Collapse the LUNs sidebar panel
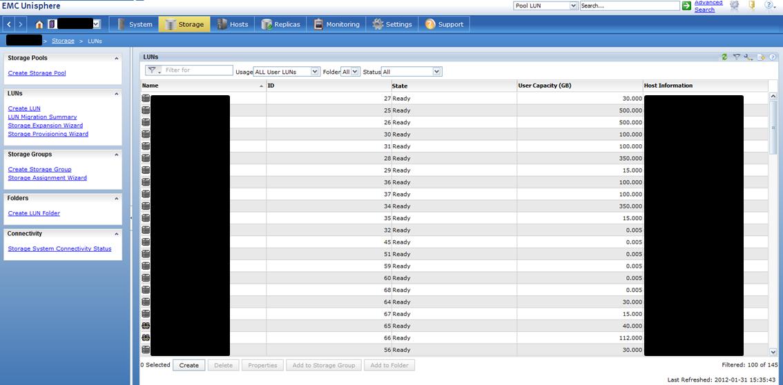This screenshot has width=783, height=385. pos(117,94)
